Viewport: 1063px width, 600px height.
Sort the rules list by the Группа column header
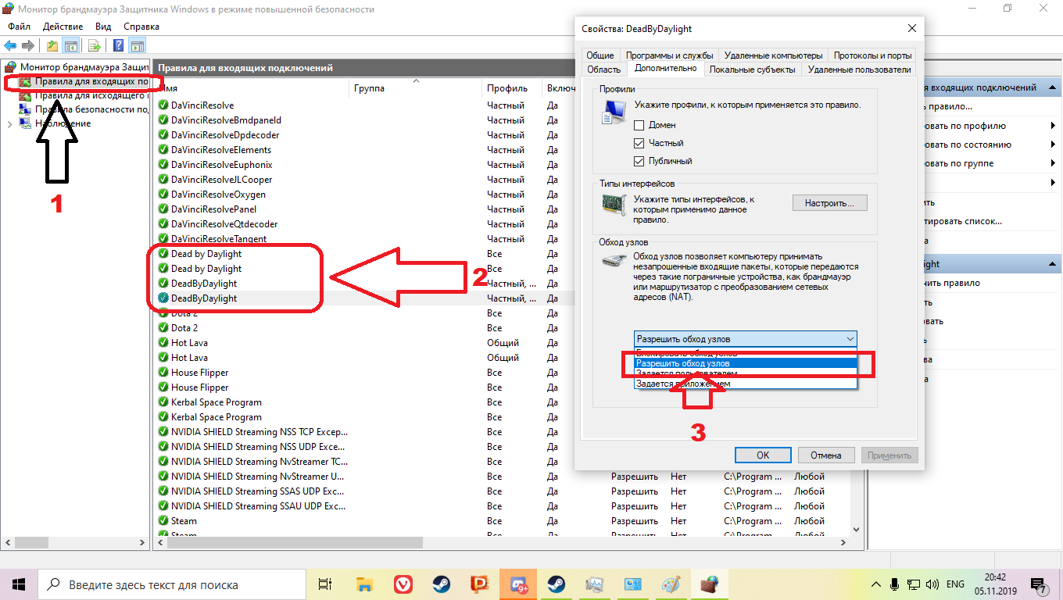pyautogui.click(x=416, y=88)
